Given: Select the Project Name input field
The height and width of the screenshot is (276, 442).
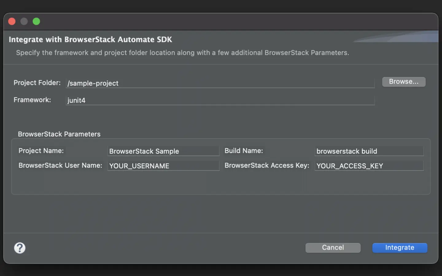Looking at the screenshot, I should [x=163, y=151].
